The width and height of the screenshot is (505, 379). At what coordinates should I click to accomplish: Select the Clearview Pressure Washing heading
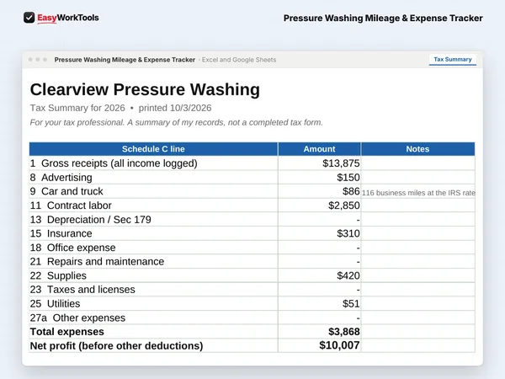(x=145, y=89)
